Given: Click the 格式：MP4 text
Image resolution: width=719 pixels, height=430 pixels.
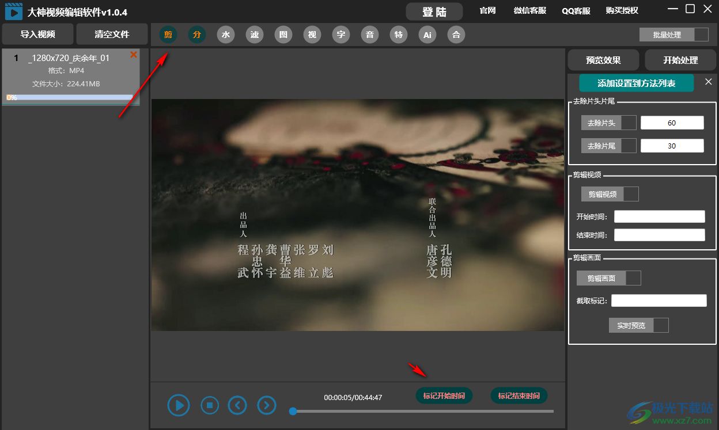Looking at the screenshot, I should (66, 71).
